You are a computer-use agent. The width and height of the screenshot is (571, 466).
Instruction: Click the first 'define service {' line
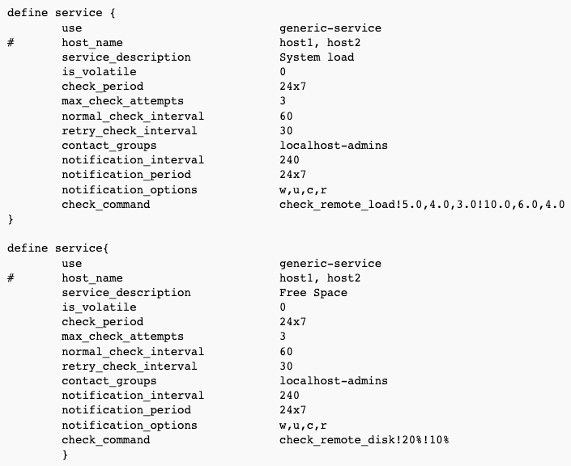(62, 13)
